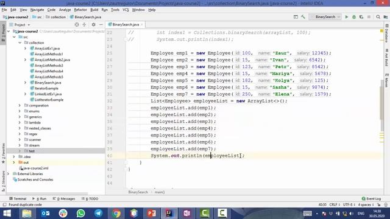Open the VCS menu
Screen dimensions: 390x219
point(126,10)
